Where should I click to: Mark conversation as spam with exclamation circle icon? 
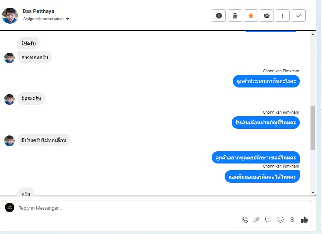(x=219, y=16)
